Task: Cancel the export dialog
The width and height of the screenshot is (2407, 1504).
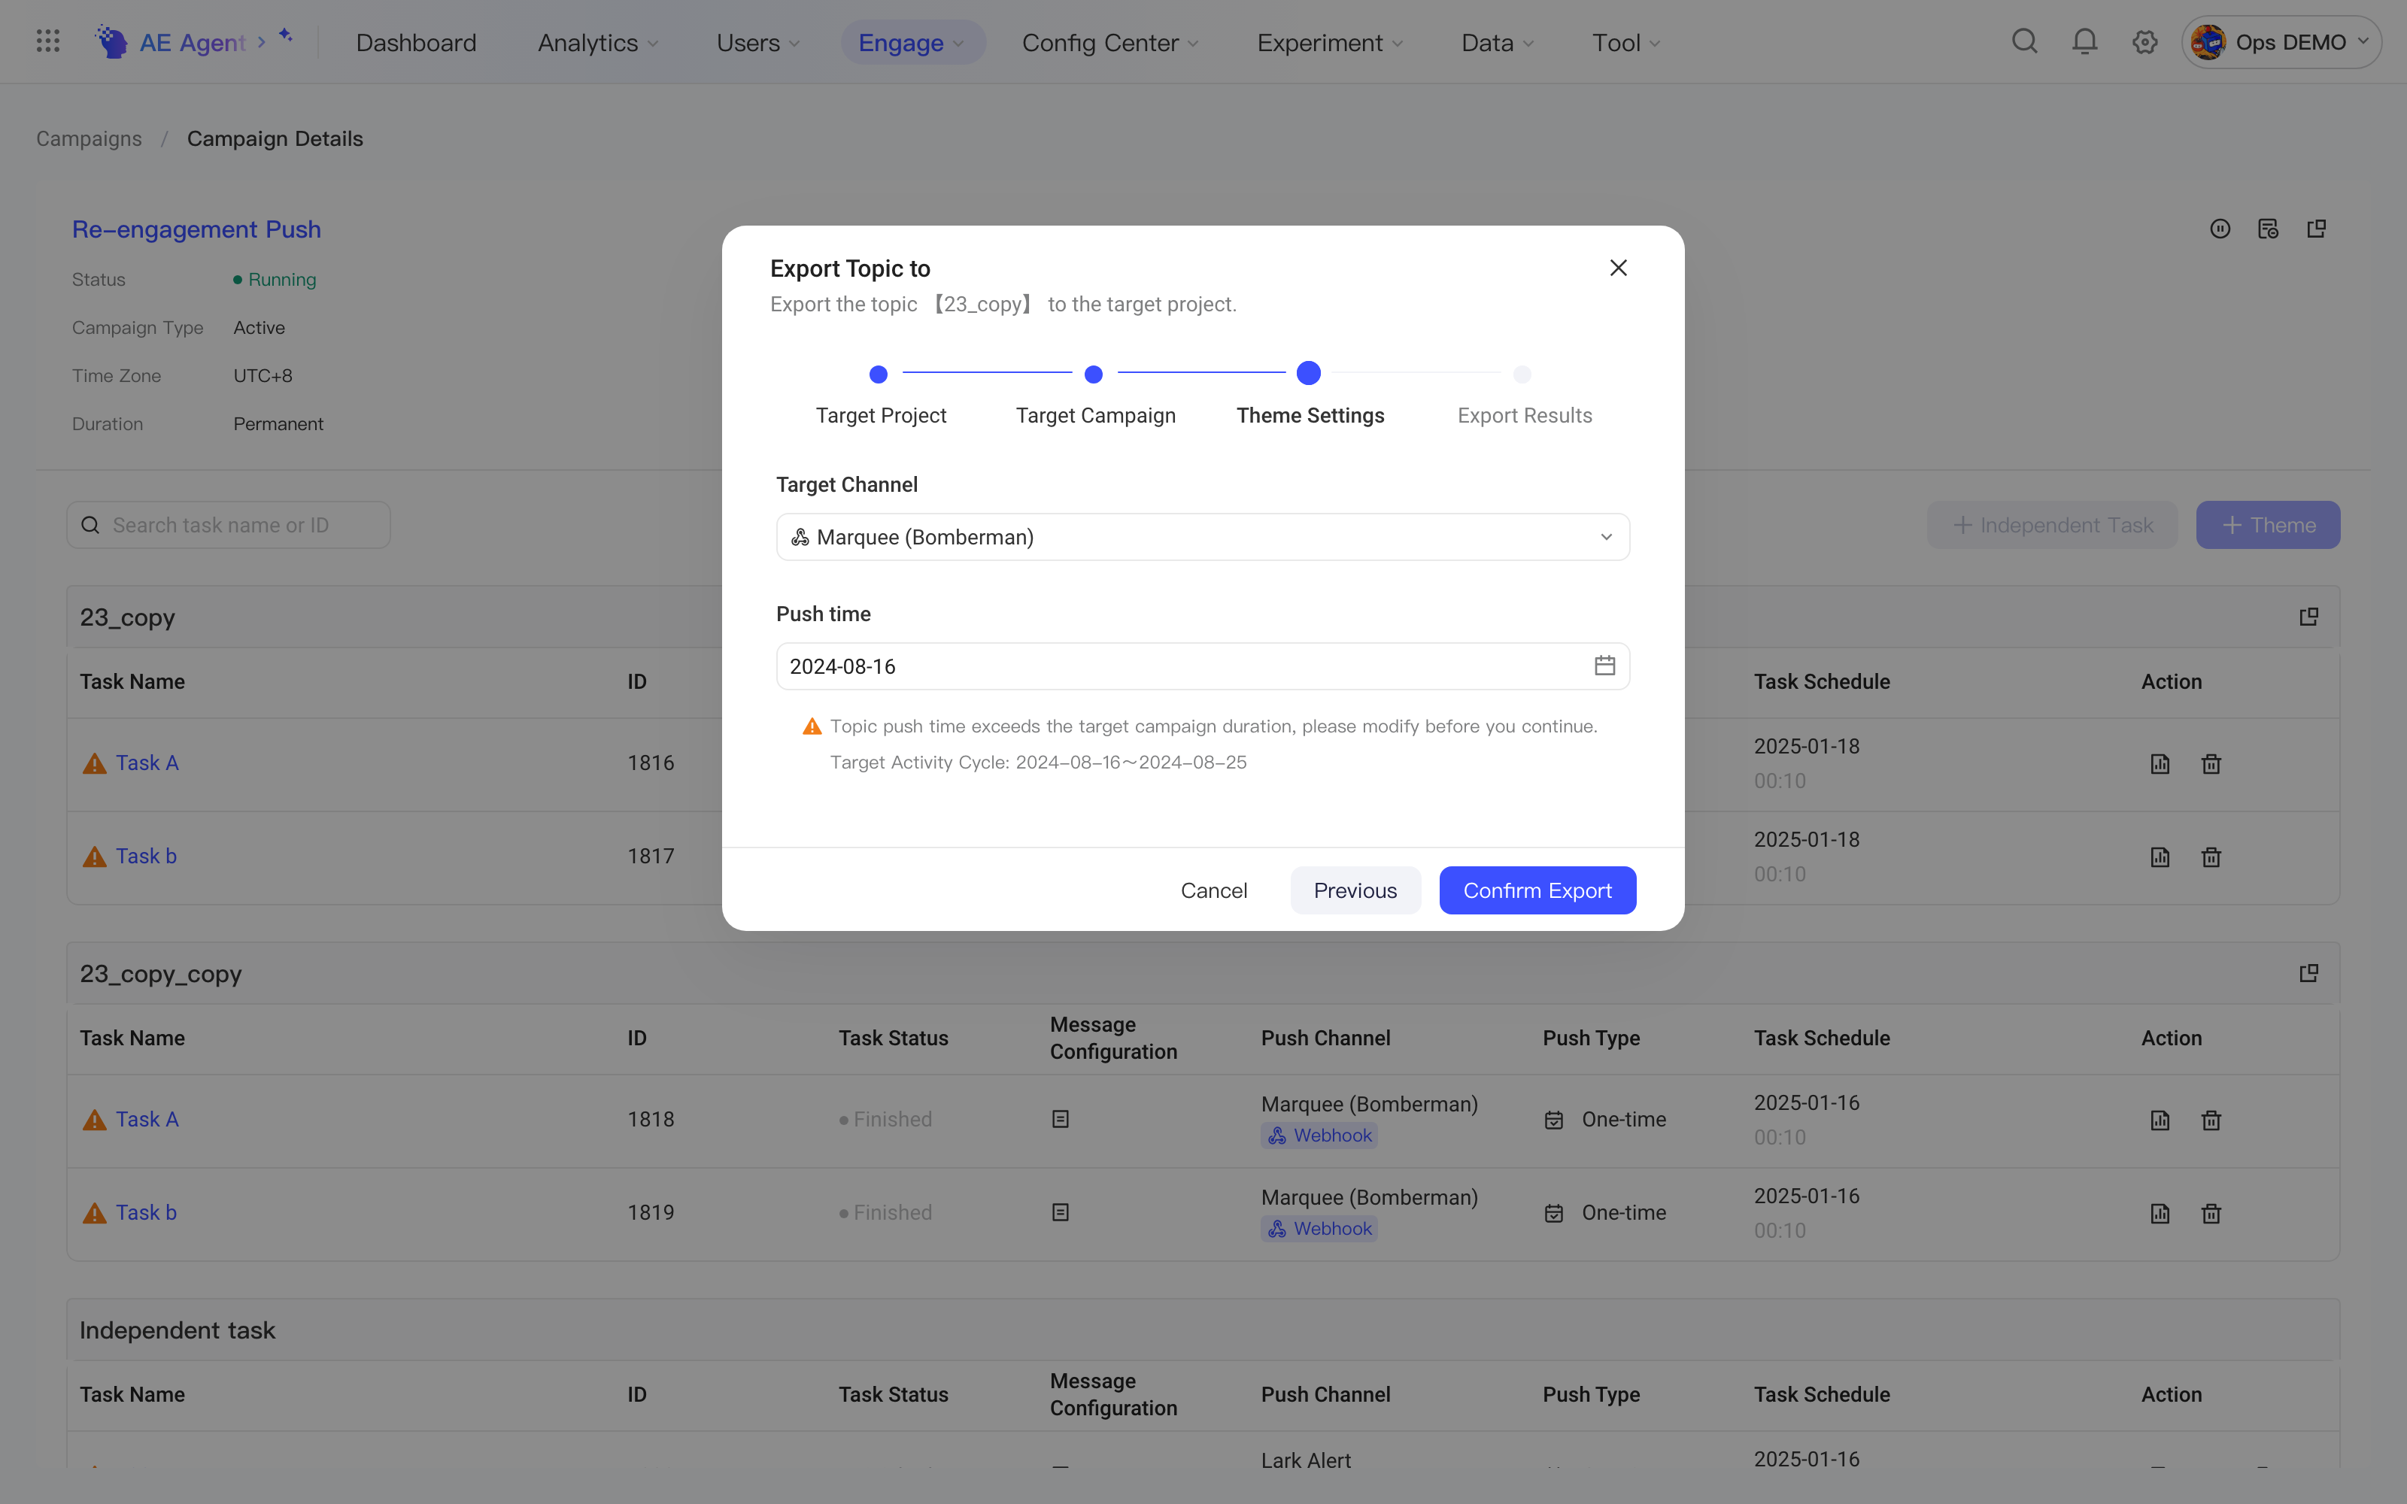Action: tap(1213, 890)
